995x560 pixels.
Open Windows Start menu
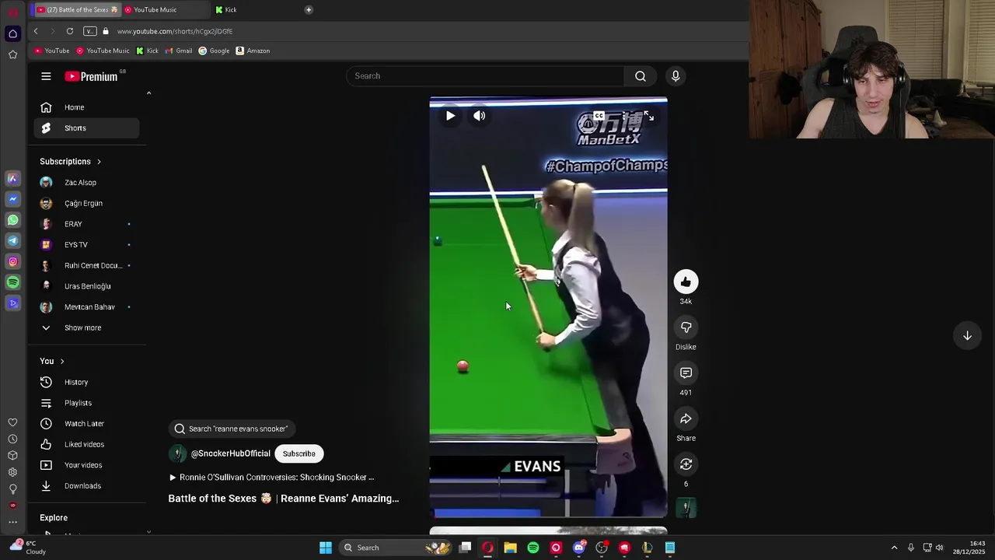pos(326,548)
